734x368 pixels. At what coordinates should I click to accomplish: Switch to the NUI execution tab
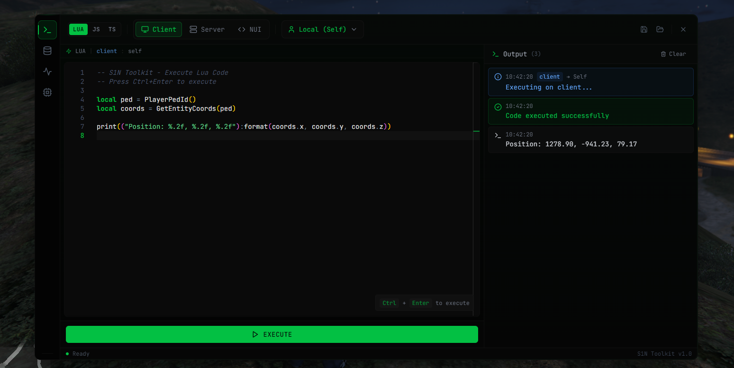click(x=250, y=29)
